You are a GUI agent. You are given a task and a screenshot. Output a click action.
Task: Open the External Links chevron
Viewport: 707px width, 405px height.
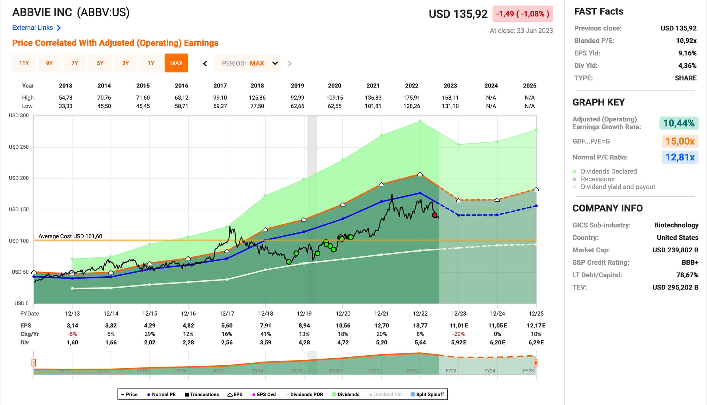tap(59, 28)
